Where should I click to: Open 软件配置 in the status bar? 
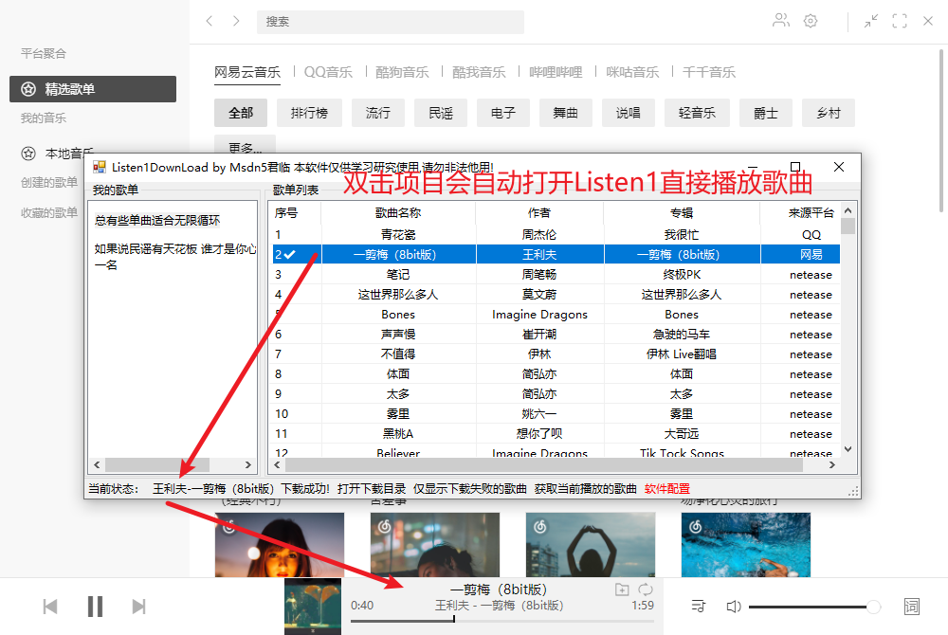[666, 489]
